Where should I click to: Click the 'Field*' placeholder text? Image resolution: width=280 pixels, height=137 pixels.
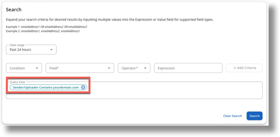point(54,68)
